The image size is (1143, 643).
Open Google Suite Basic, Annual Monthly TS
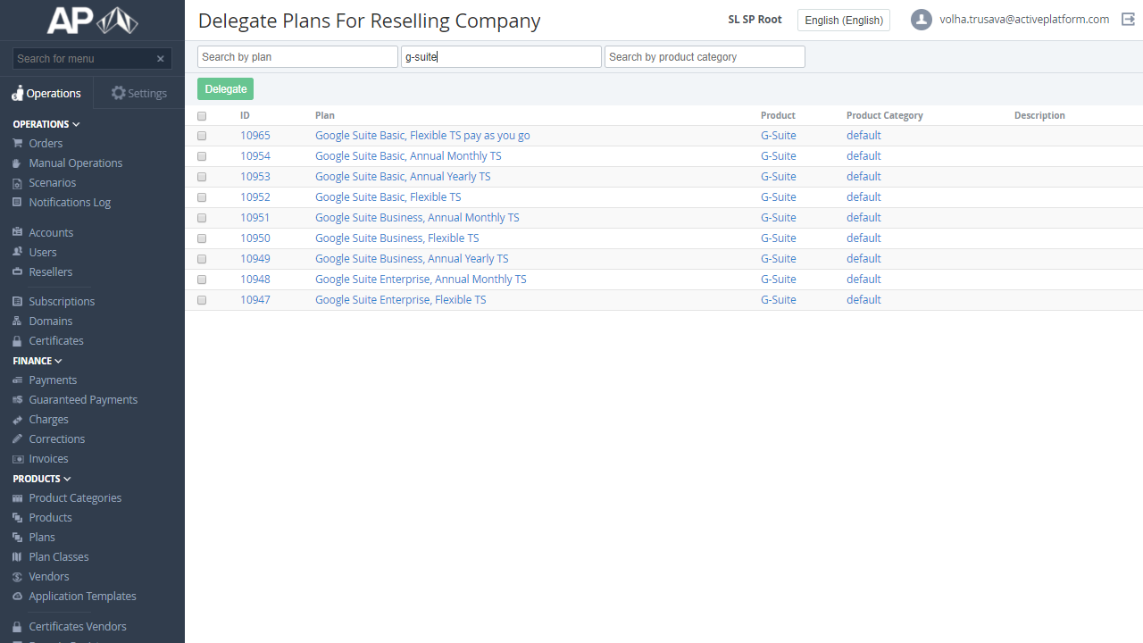click(x=408, y=156)
